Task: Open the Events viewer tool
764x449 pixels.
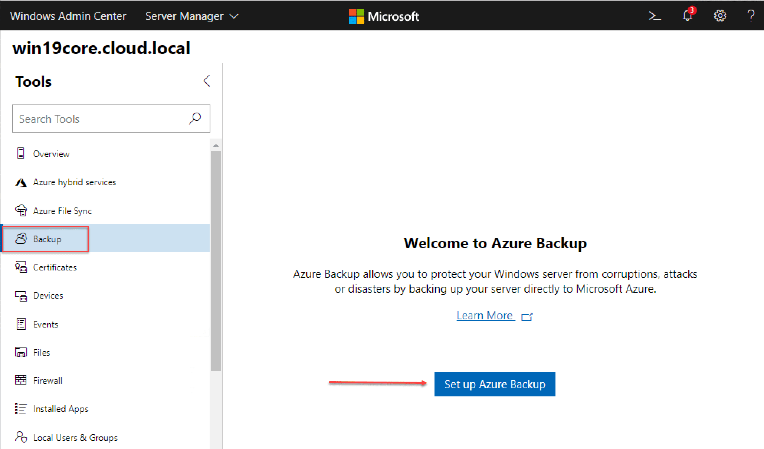Action: click(x=46, y=324)
